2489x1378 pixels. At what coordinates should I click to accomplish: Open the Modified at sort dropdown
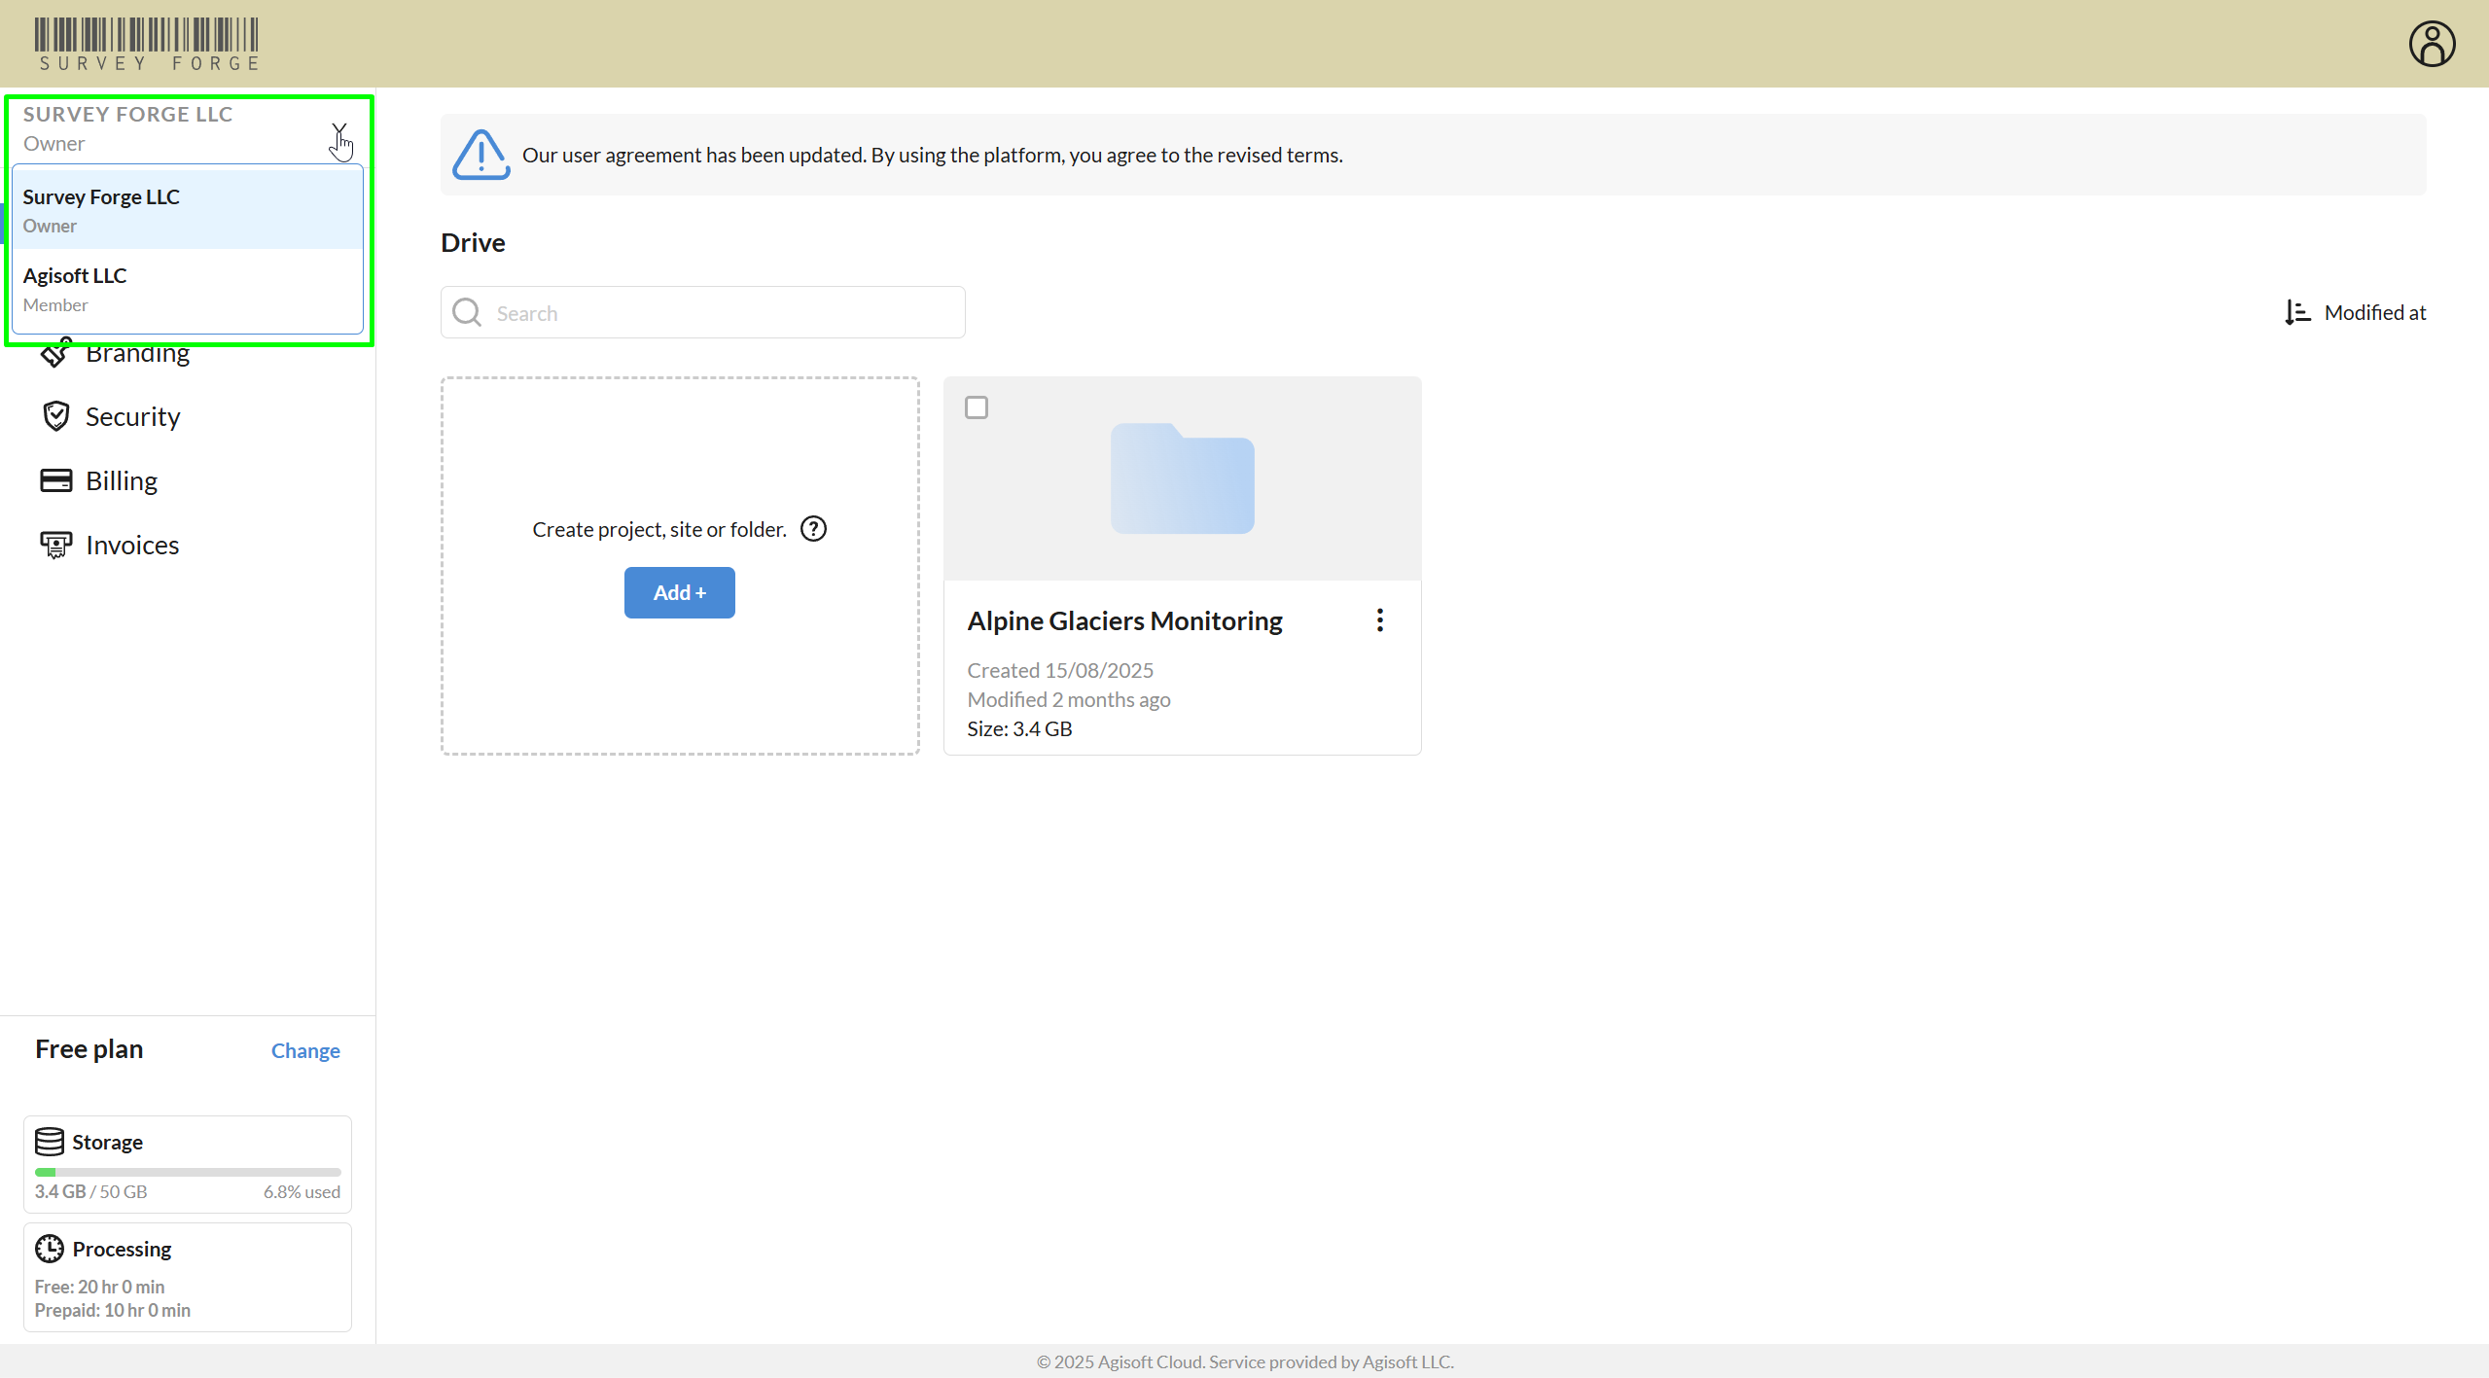(2374, 312)
